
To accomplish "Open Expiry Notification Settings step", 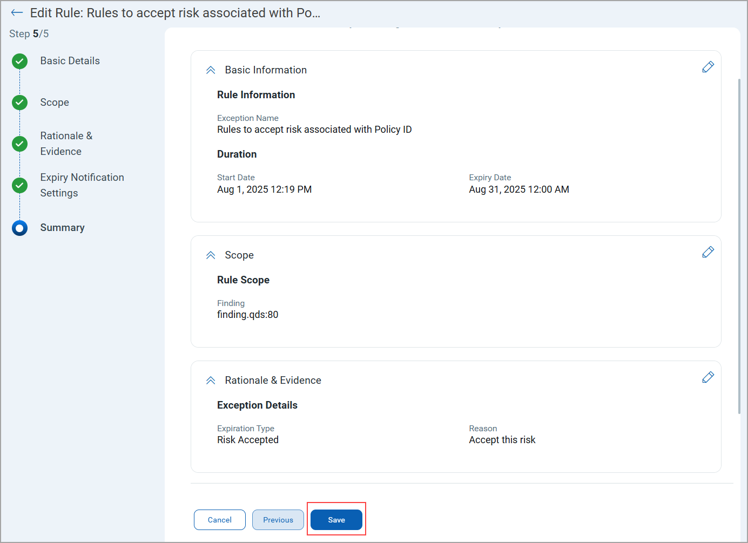I will [x=82, y=185].
